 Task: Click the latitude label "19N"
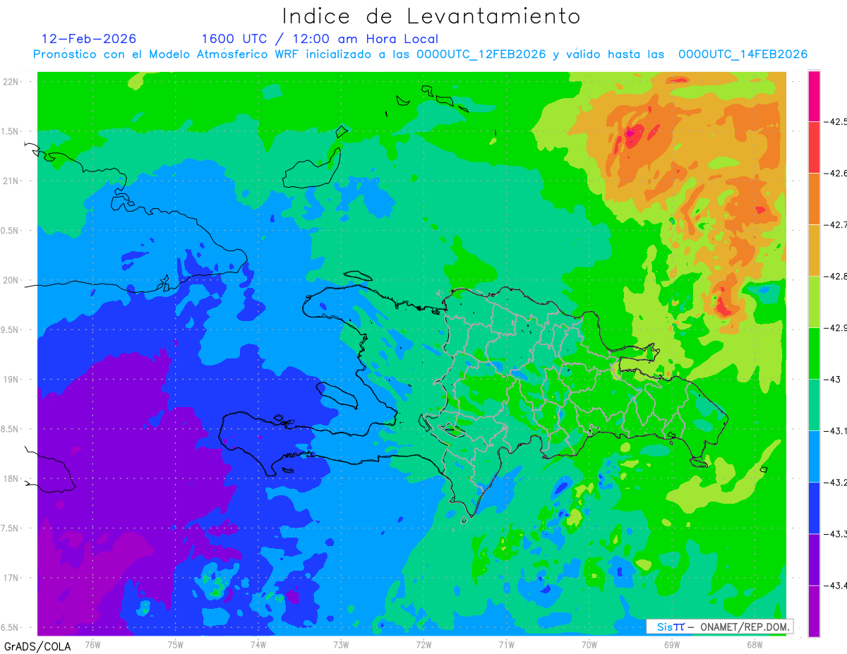tap(11, 380)
